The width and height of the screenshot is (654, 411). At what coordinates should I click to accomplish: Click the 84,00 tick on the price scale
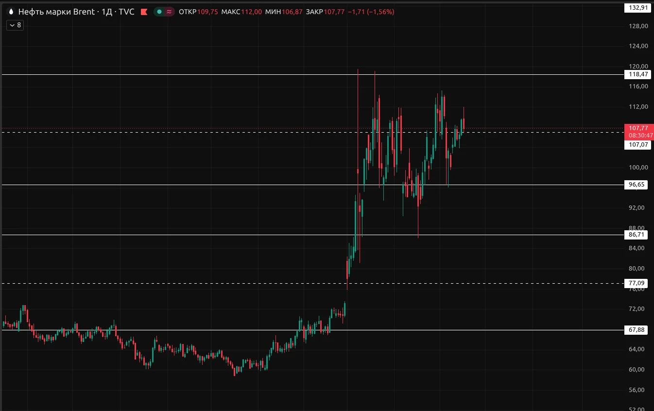(637, 248)
